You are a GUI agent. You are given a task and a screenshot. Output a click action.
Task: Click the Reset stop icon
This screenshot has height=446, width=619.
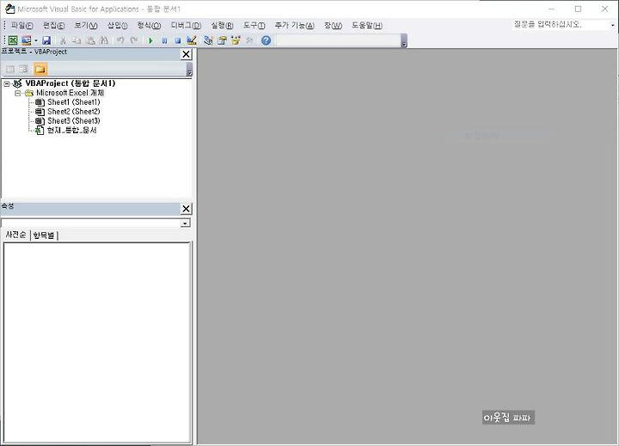pos(178,40)
